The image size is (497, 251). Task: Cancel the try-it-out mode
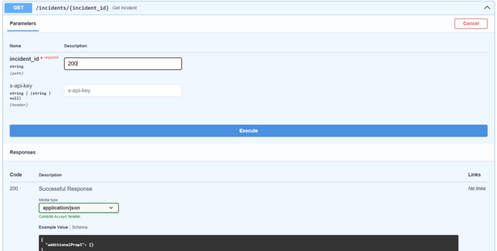tap(470, 23)
